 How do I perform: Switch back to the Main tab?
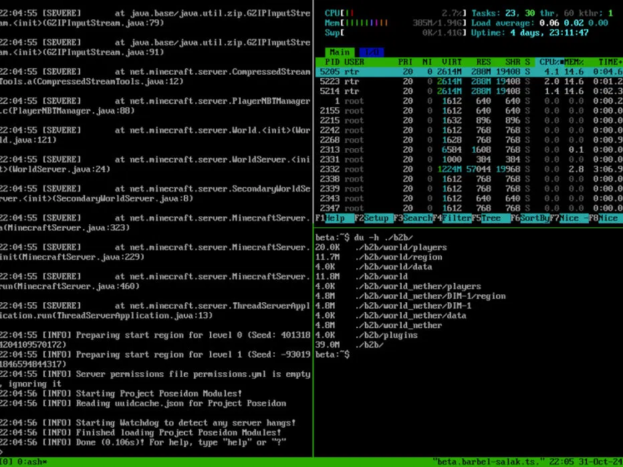point(340,51)
